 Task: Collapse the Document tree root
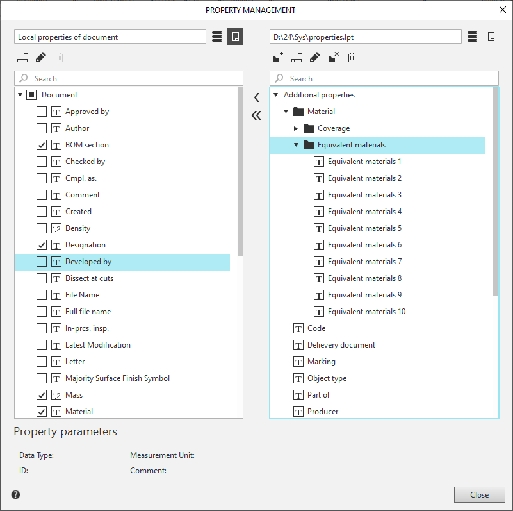click(20, 95)
